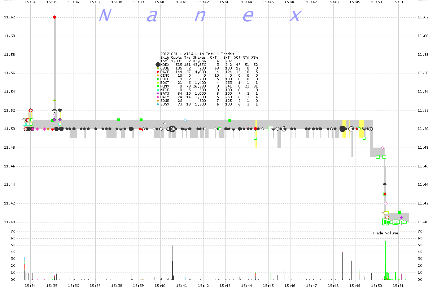Click the pink BATY legend diamond

(x=158, y=97)
